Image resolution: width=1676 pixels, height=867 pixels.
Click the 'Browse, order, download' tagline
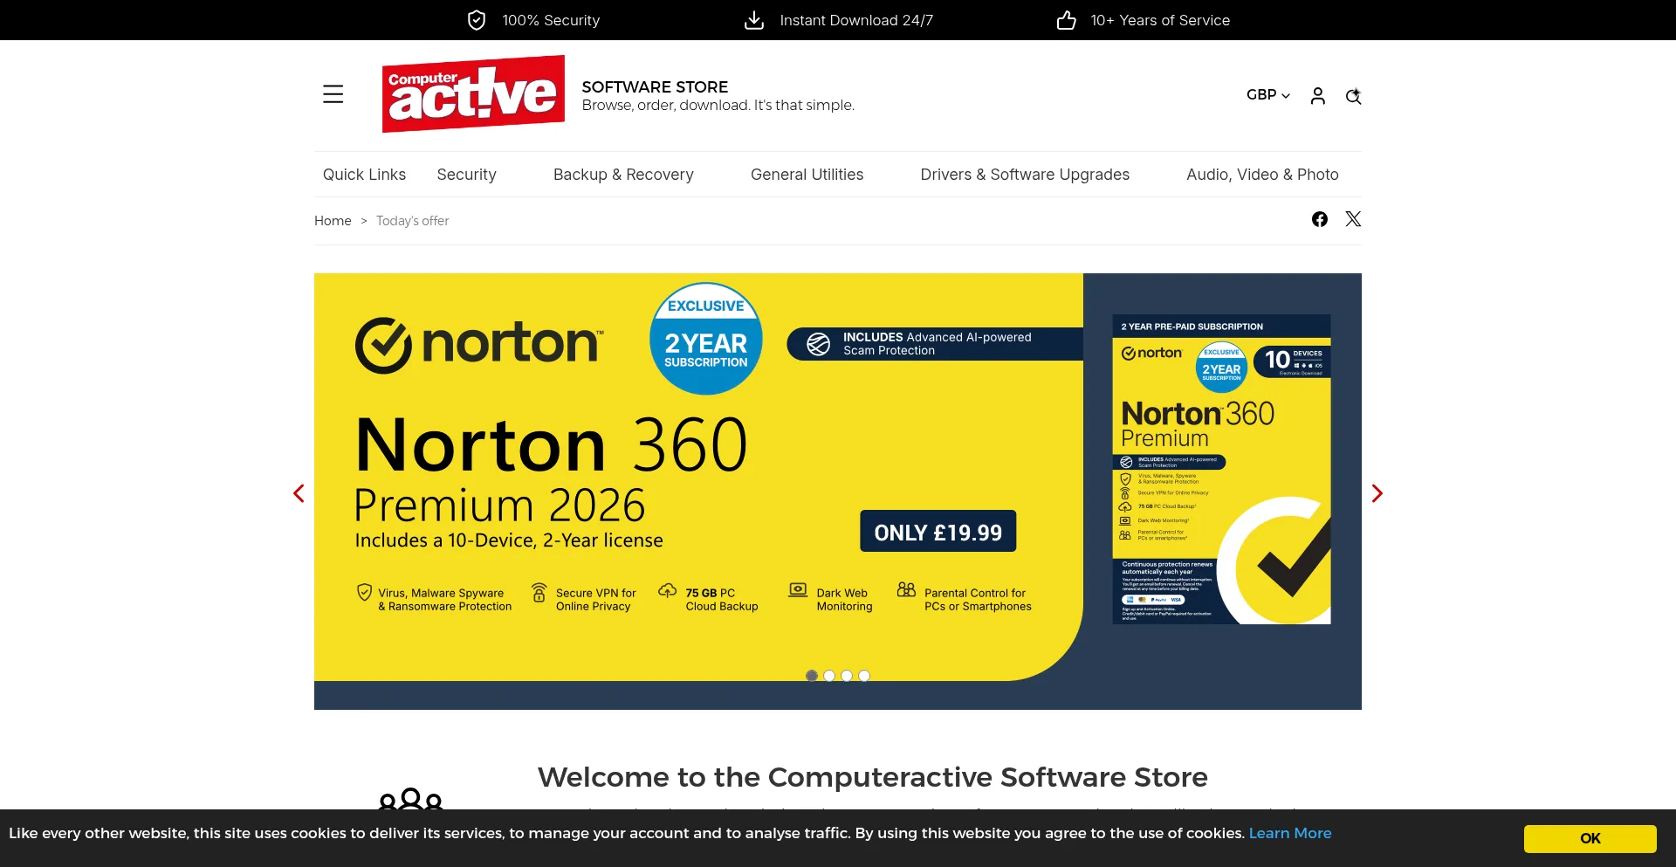coord(718,106)
